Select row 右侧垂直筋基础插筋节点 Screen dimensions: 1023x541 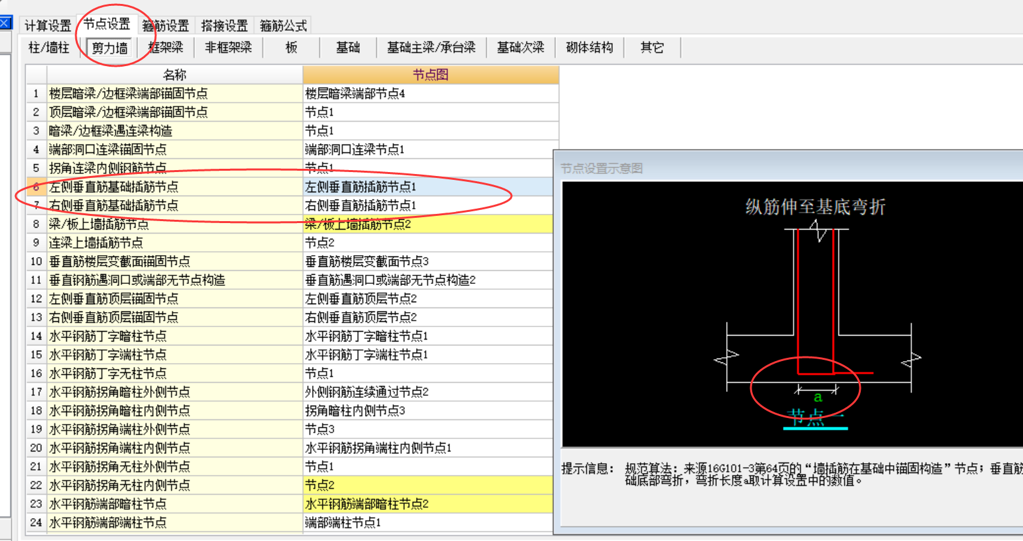coord(175,205)
